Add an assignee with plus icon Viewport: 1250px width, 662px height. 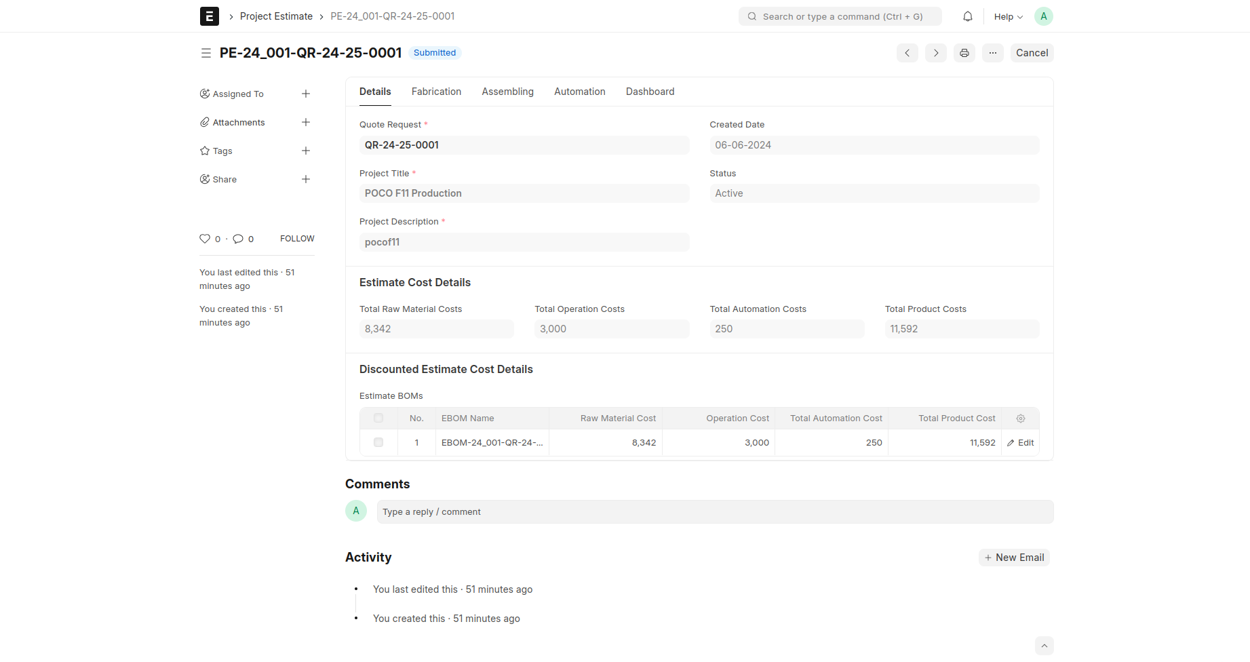click(306, 94)
